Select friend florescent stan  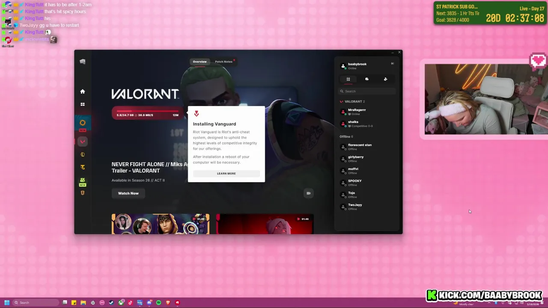click(x=367, y=147)
